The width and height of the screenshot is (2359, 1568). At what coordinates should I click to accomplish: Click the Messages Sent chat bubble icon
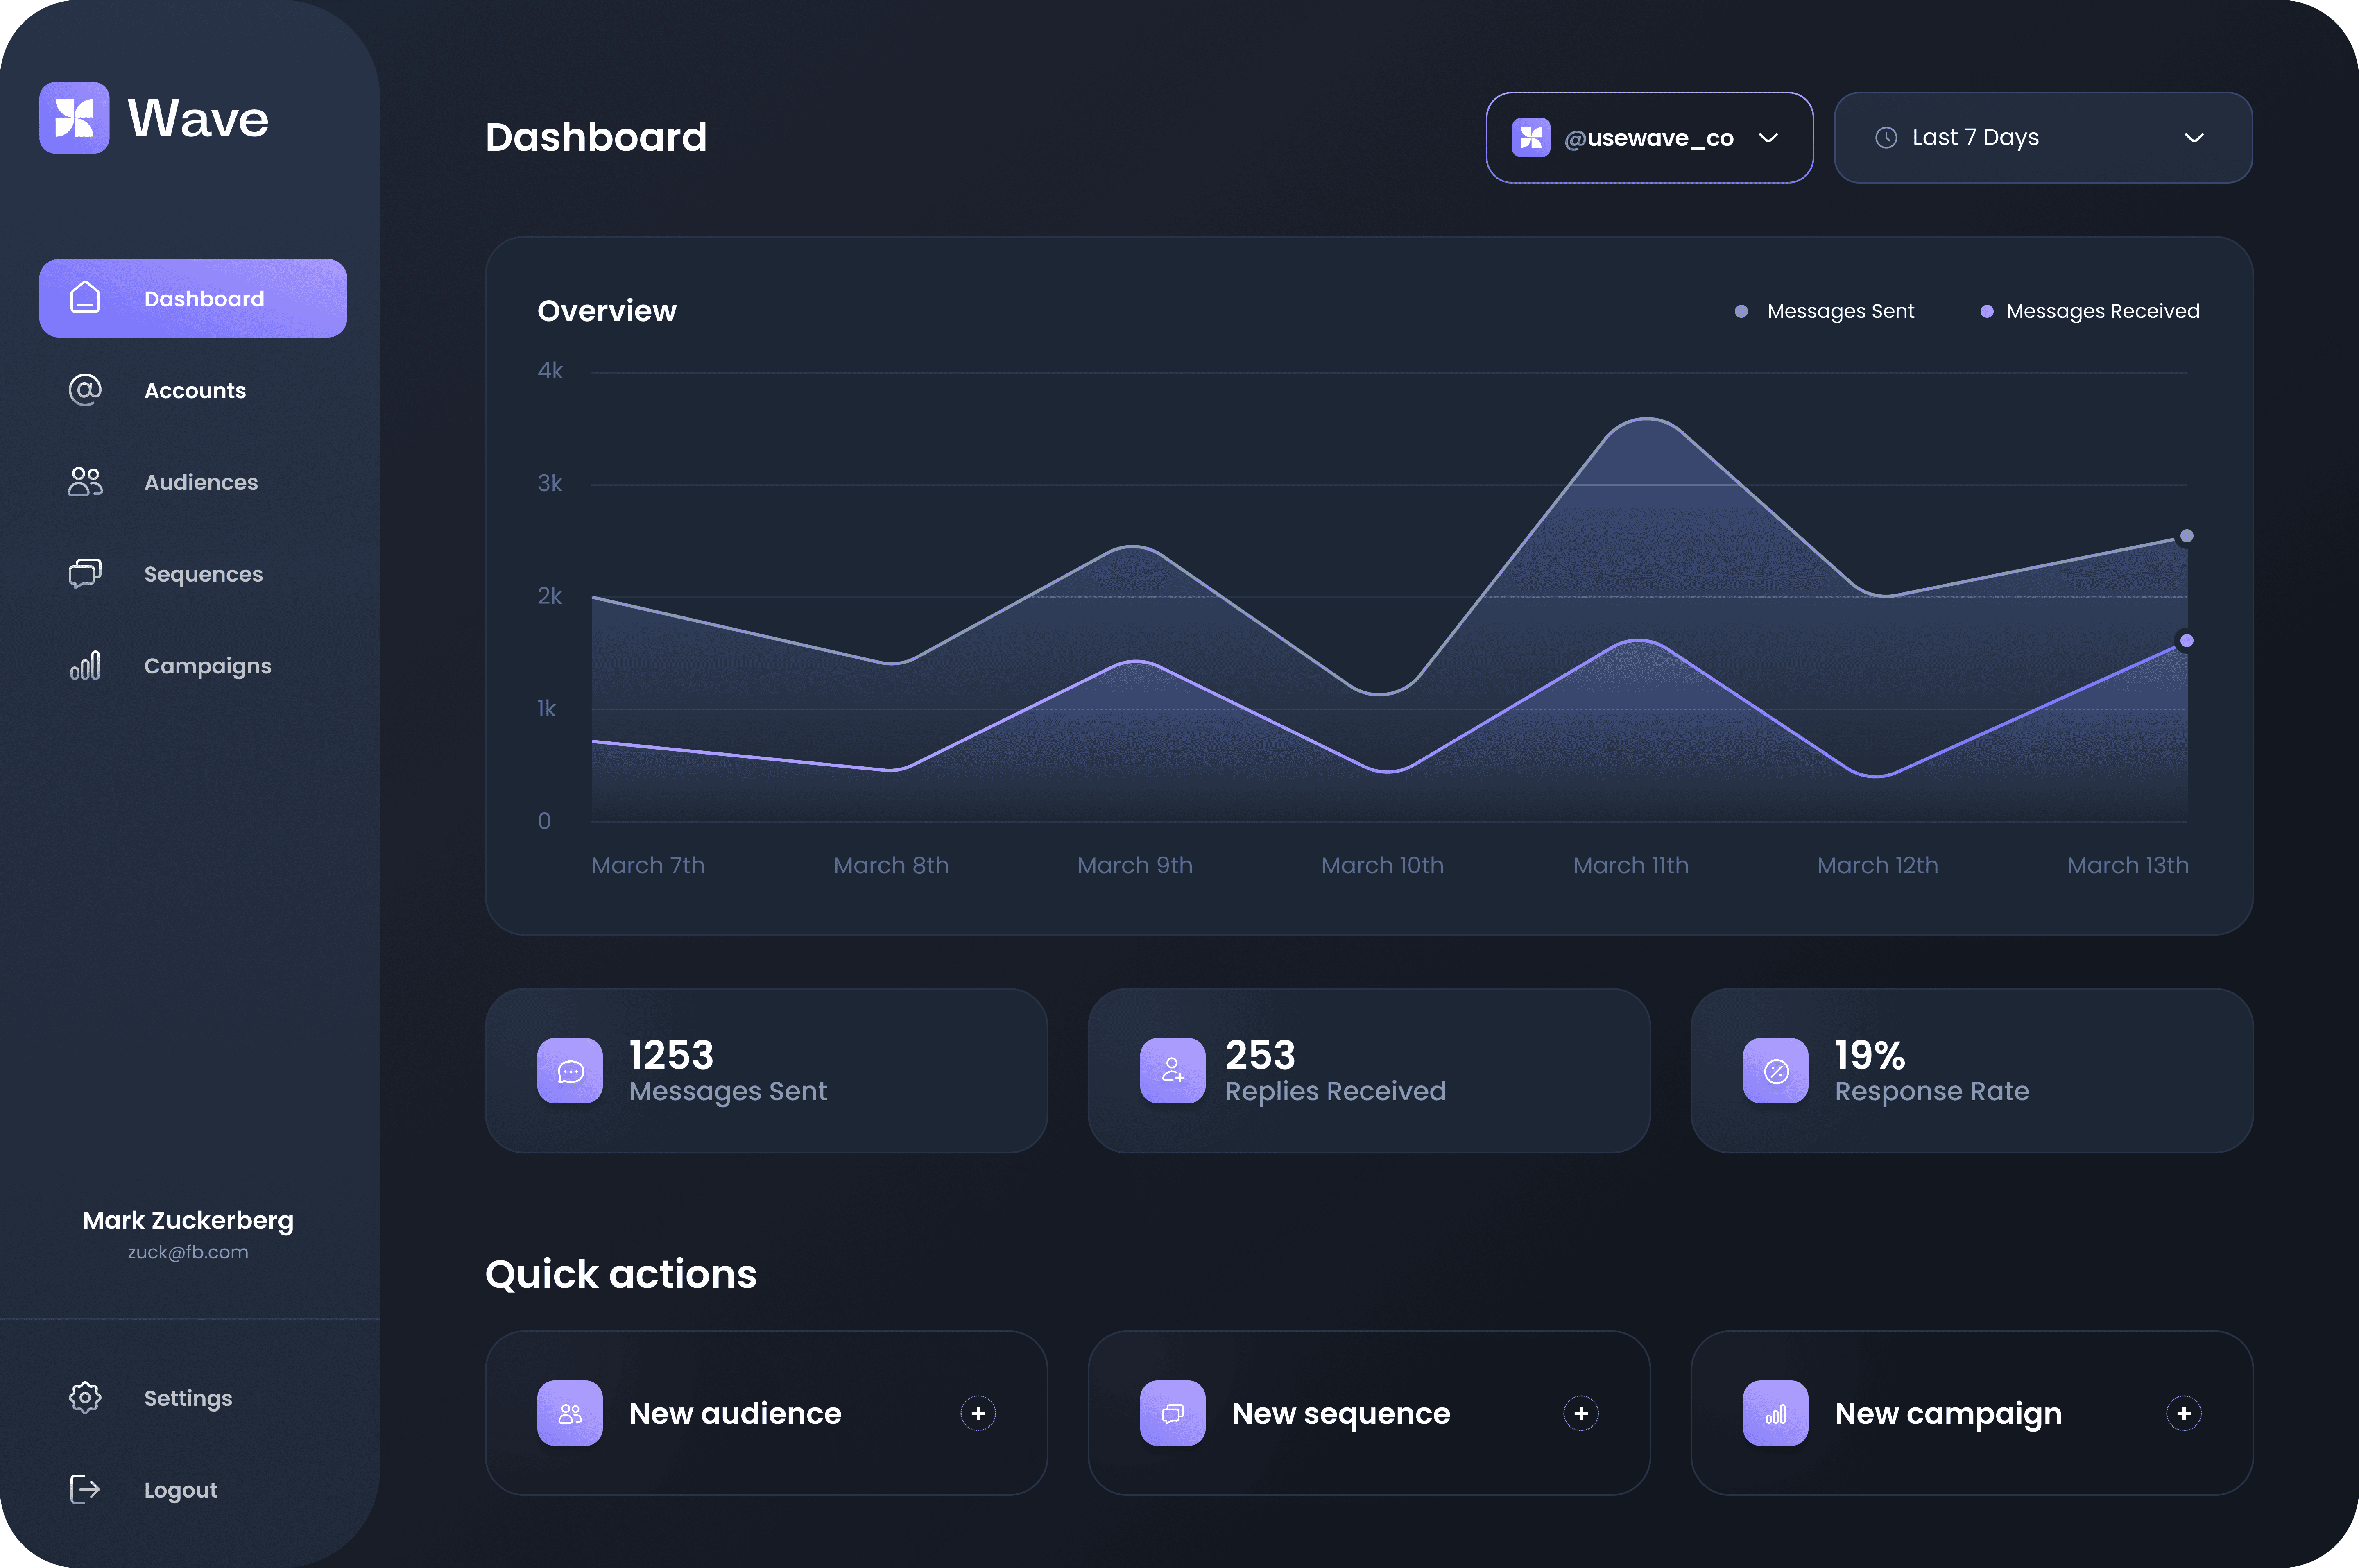click(570, 1071)
